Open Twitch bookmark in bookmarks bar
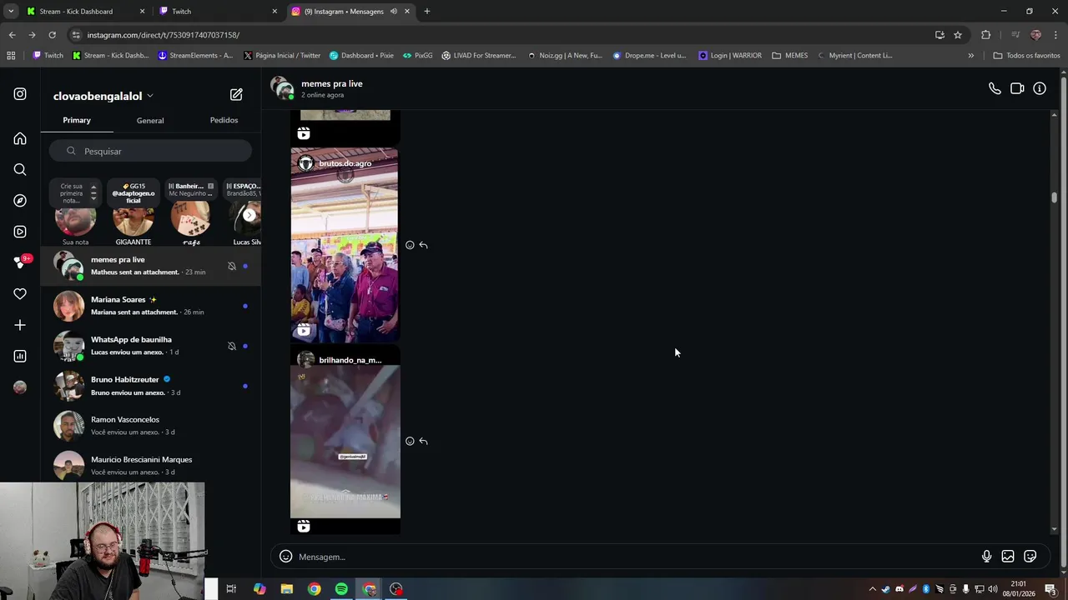Screen dimensions: 1068x600 [x=48, y=56]
